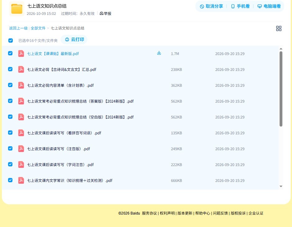Viewport: 292px width, 227px height.
Task: Uncheck 必背内容清单（含计划表）.pdf checkbox
Action: point(10,85)
